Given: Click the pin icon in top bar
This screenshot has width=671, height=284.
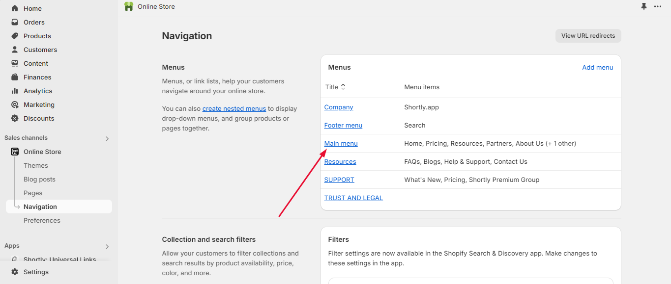Looking at the screenshot, I should pos(644,6).
